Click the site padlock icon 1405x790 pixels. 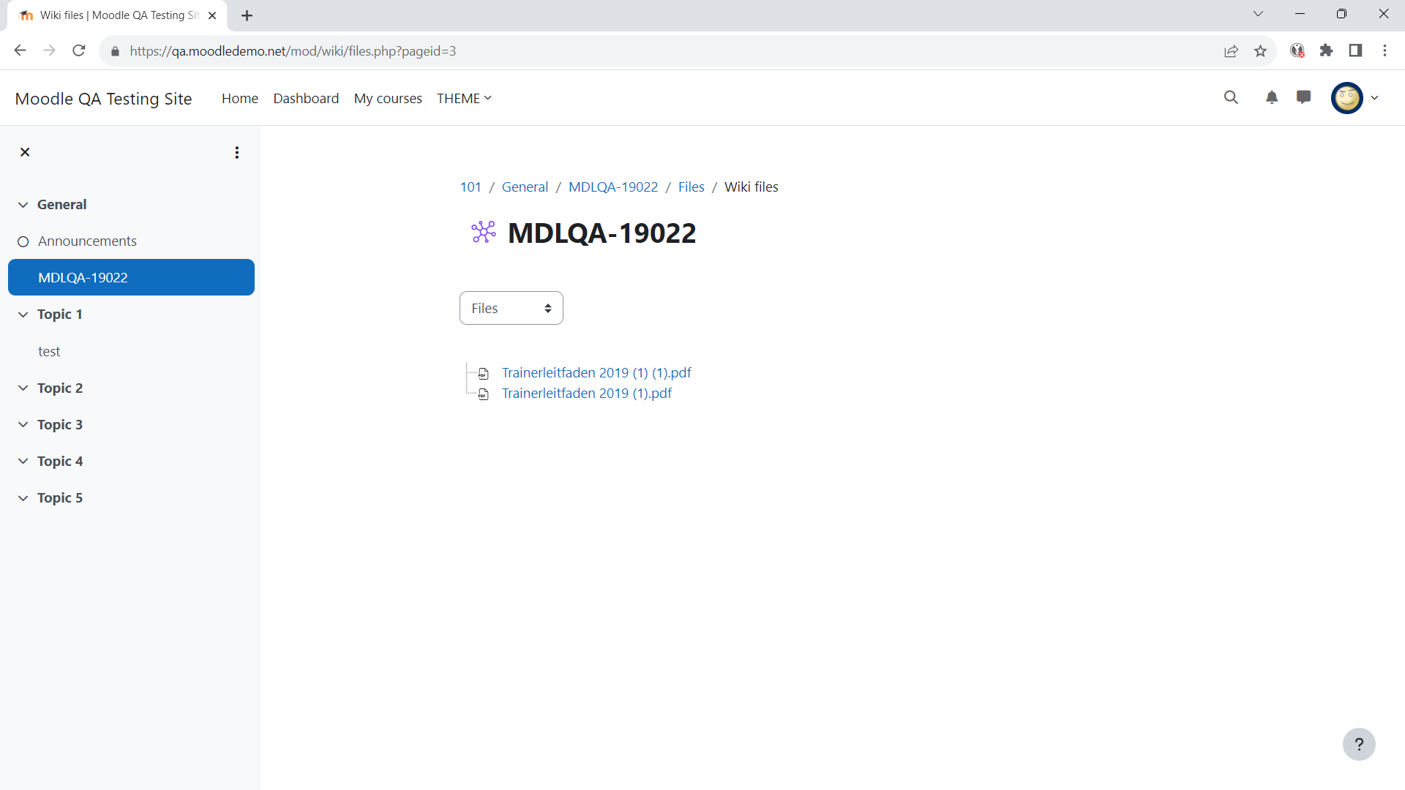(115, 51)
